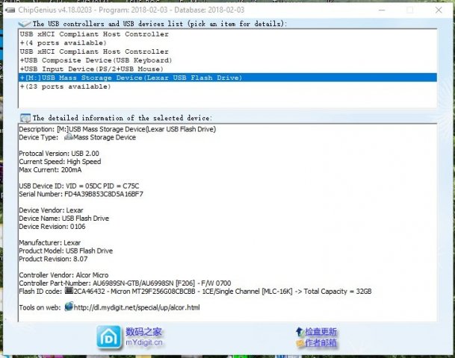Viewport: 455px width, 358px height.
Task: Click the detailed information header icon
Action: 25,118
